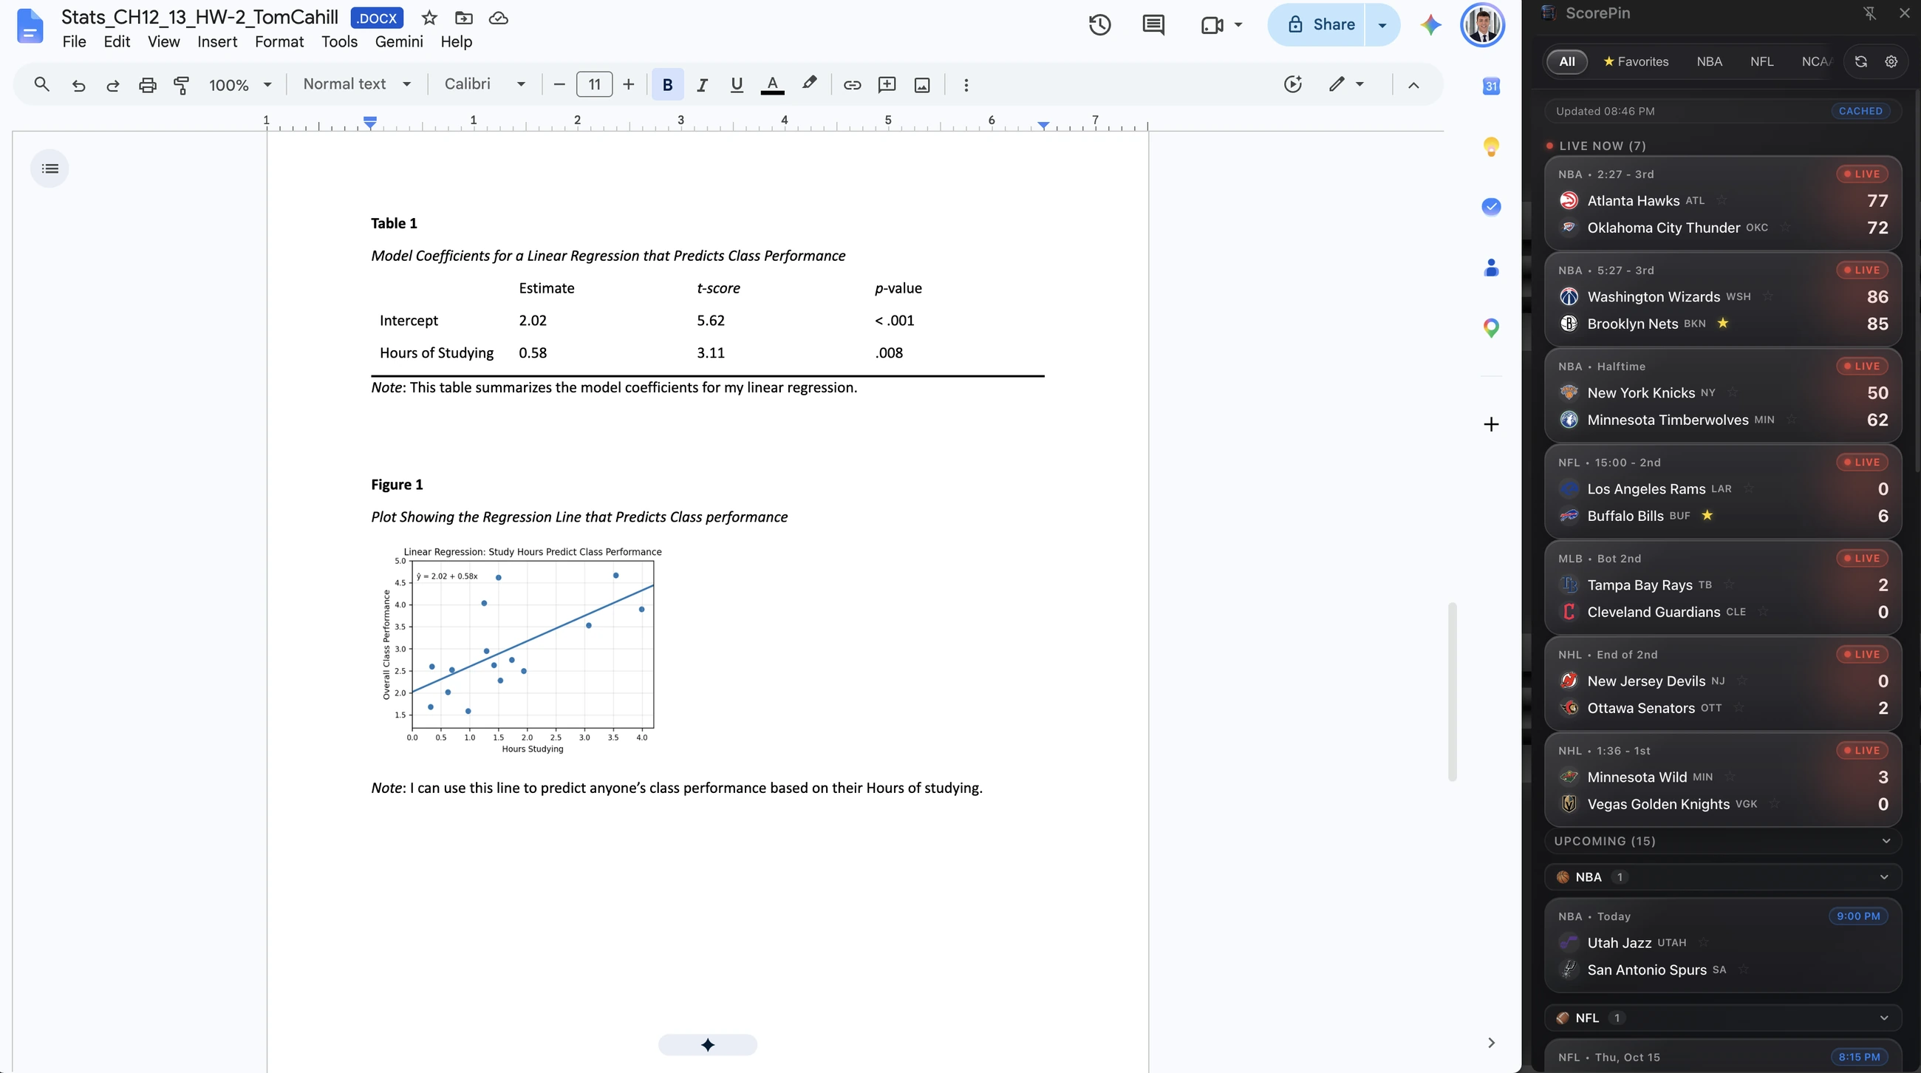1921x1073 pixels.
Task: Open the document outline icon
Action: (x=50, y=168)
